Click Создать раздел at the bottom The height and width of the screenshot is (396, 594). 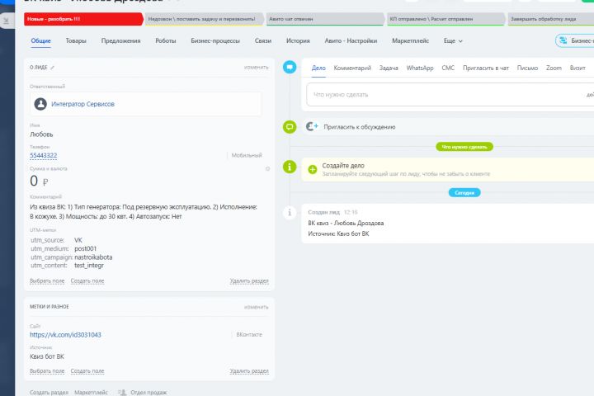pos(49,392)
